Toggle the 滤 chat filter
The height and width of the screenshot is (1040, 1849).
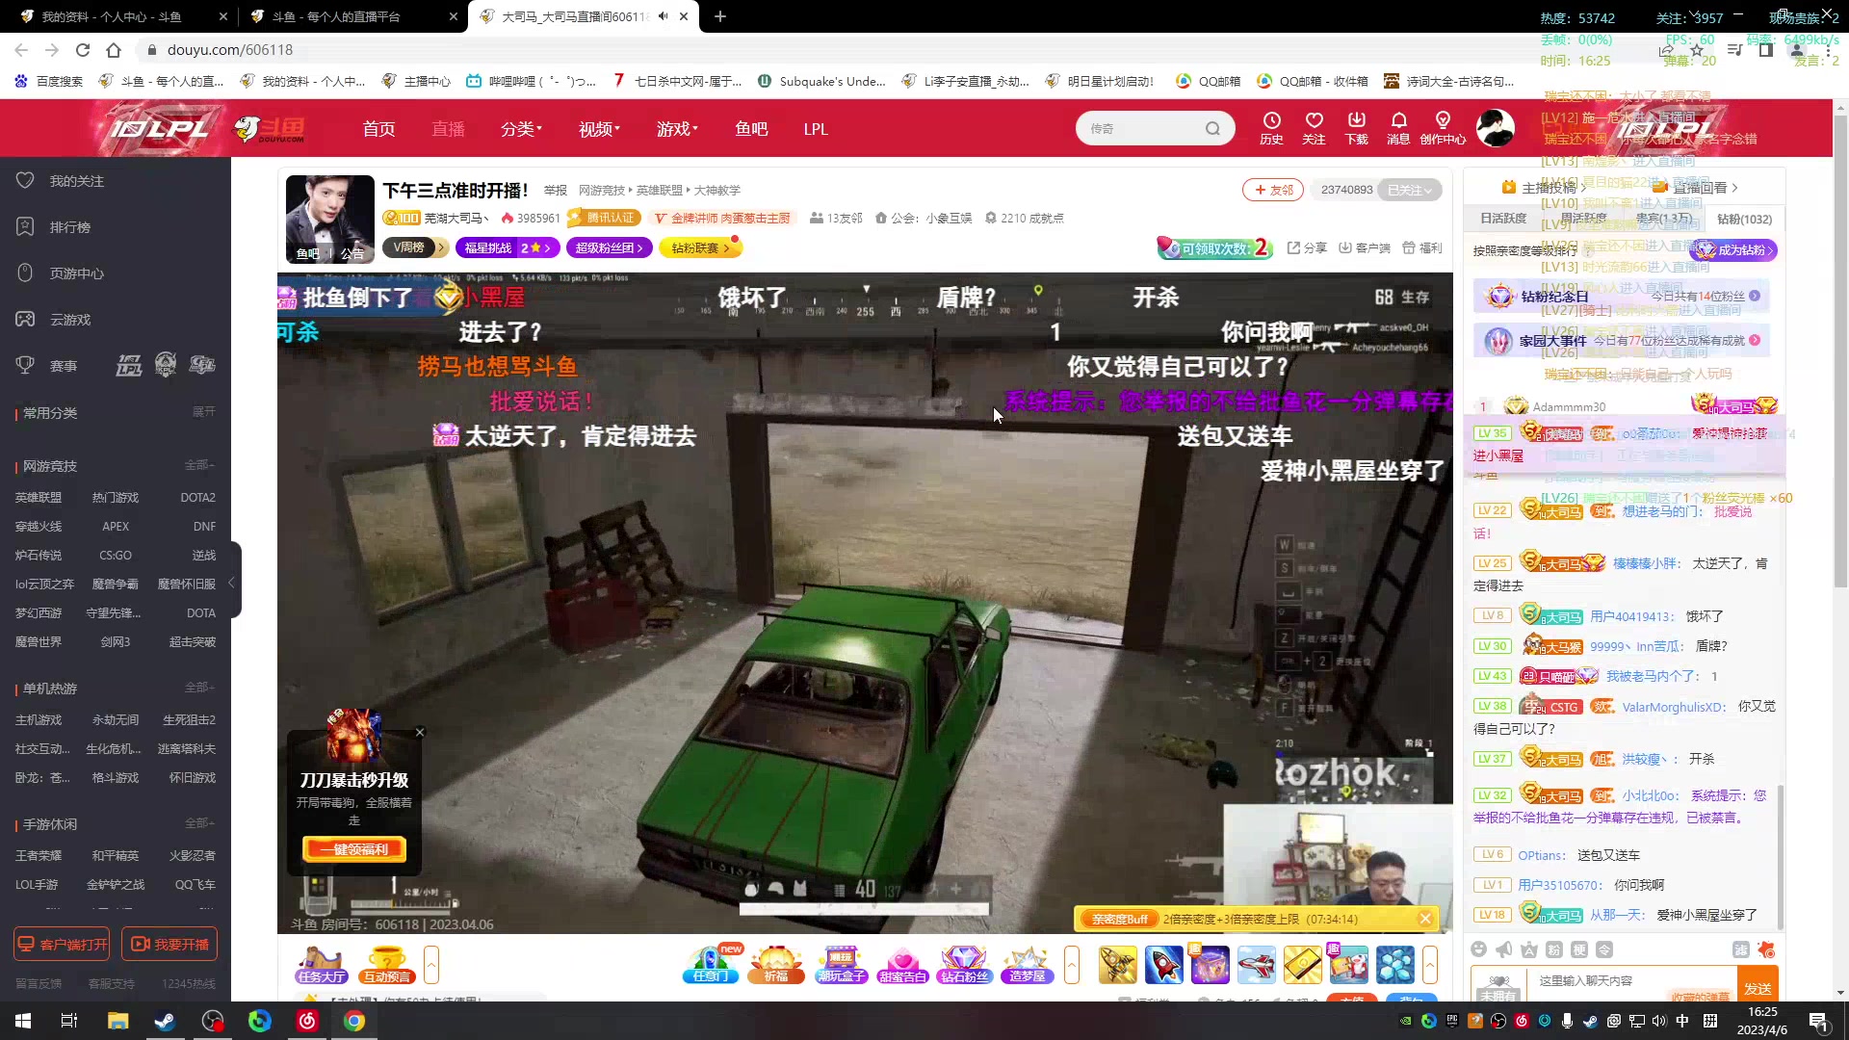pyautogui.click(x=1741, y=949)
